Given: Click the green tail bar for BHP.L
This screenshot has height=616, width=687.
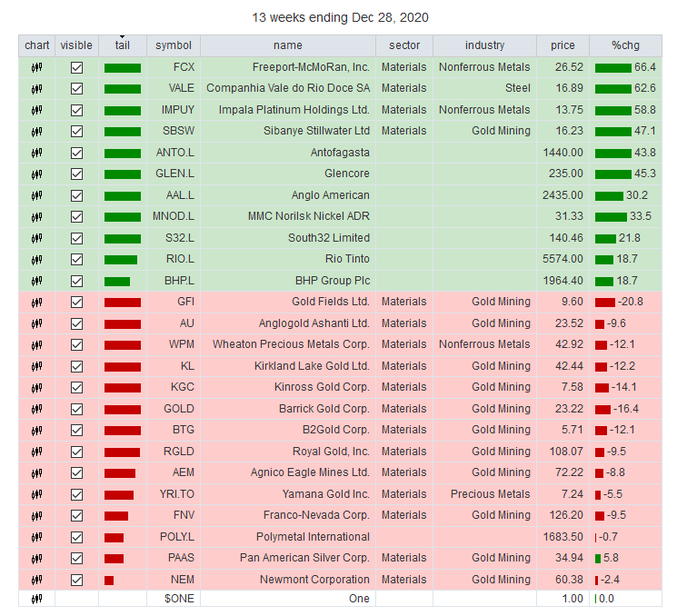Looking at the screenshot, I should (117, 282).
